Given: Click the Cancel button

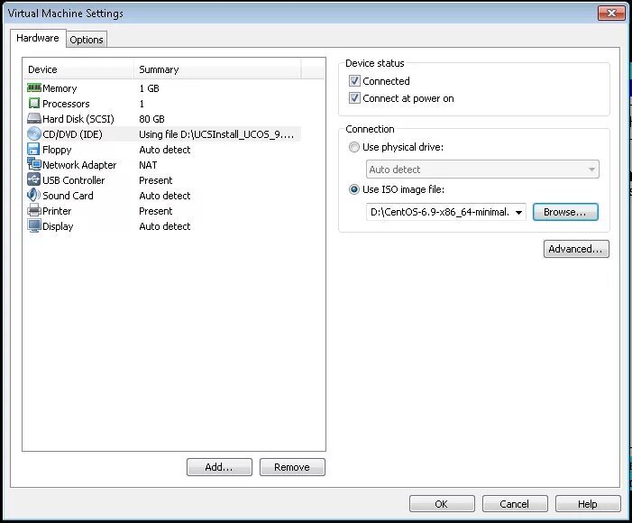Looking at the screenshot, I should (x=515, y=504).
